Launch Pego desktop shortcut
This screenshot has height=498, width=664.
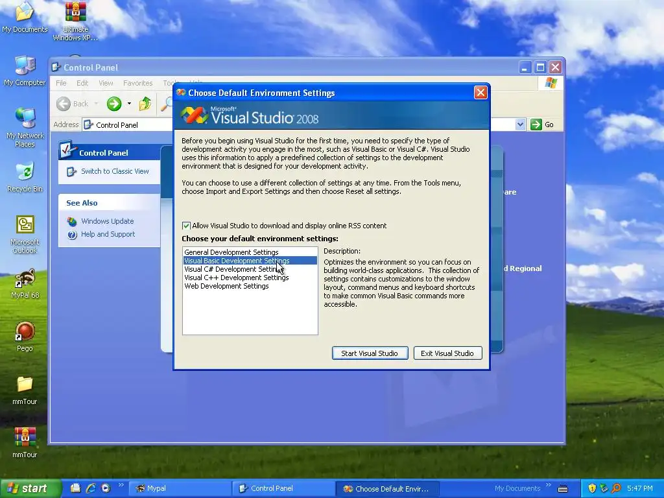point(25,337)
